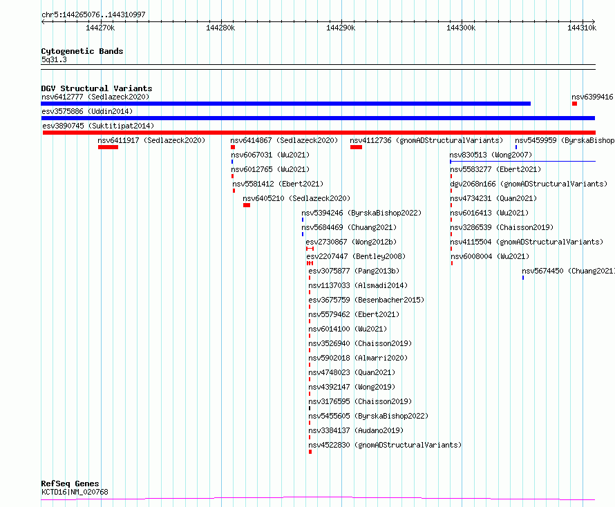Screen dimensions: 615x507
Task: Open nsv4748023 (Quan2021) variant
Action: pos(352,372)
